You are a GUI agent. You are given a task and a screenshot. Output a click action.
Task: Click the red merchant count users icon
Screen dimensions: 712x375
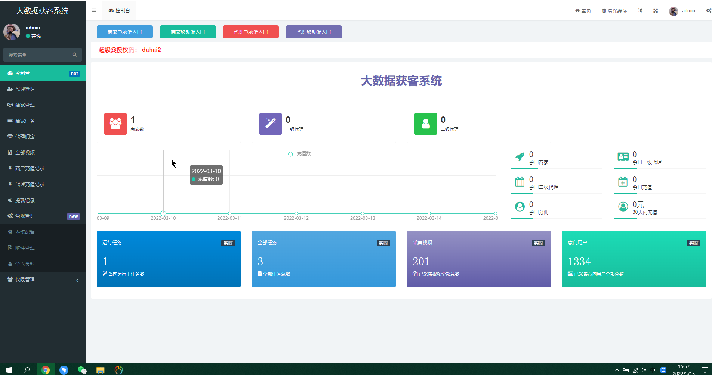tap(115, 124)
